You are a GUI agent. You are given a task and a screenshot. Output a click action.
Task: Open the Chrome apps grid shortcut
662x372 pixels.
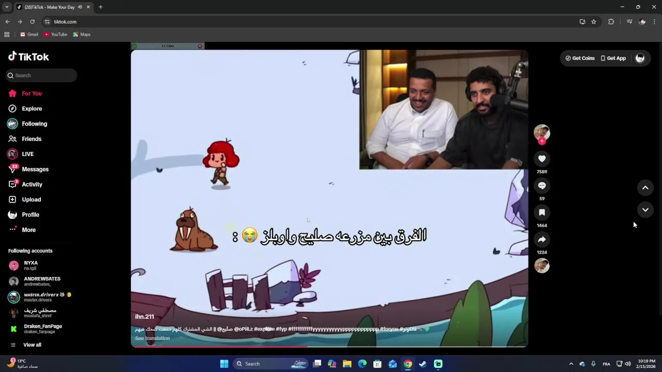tap(7, 35)
